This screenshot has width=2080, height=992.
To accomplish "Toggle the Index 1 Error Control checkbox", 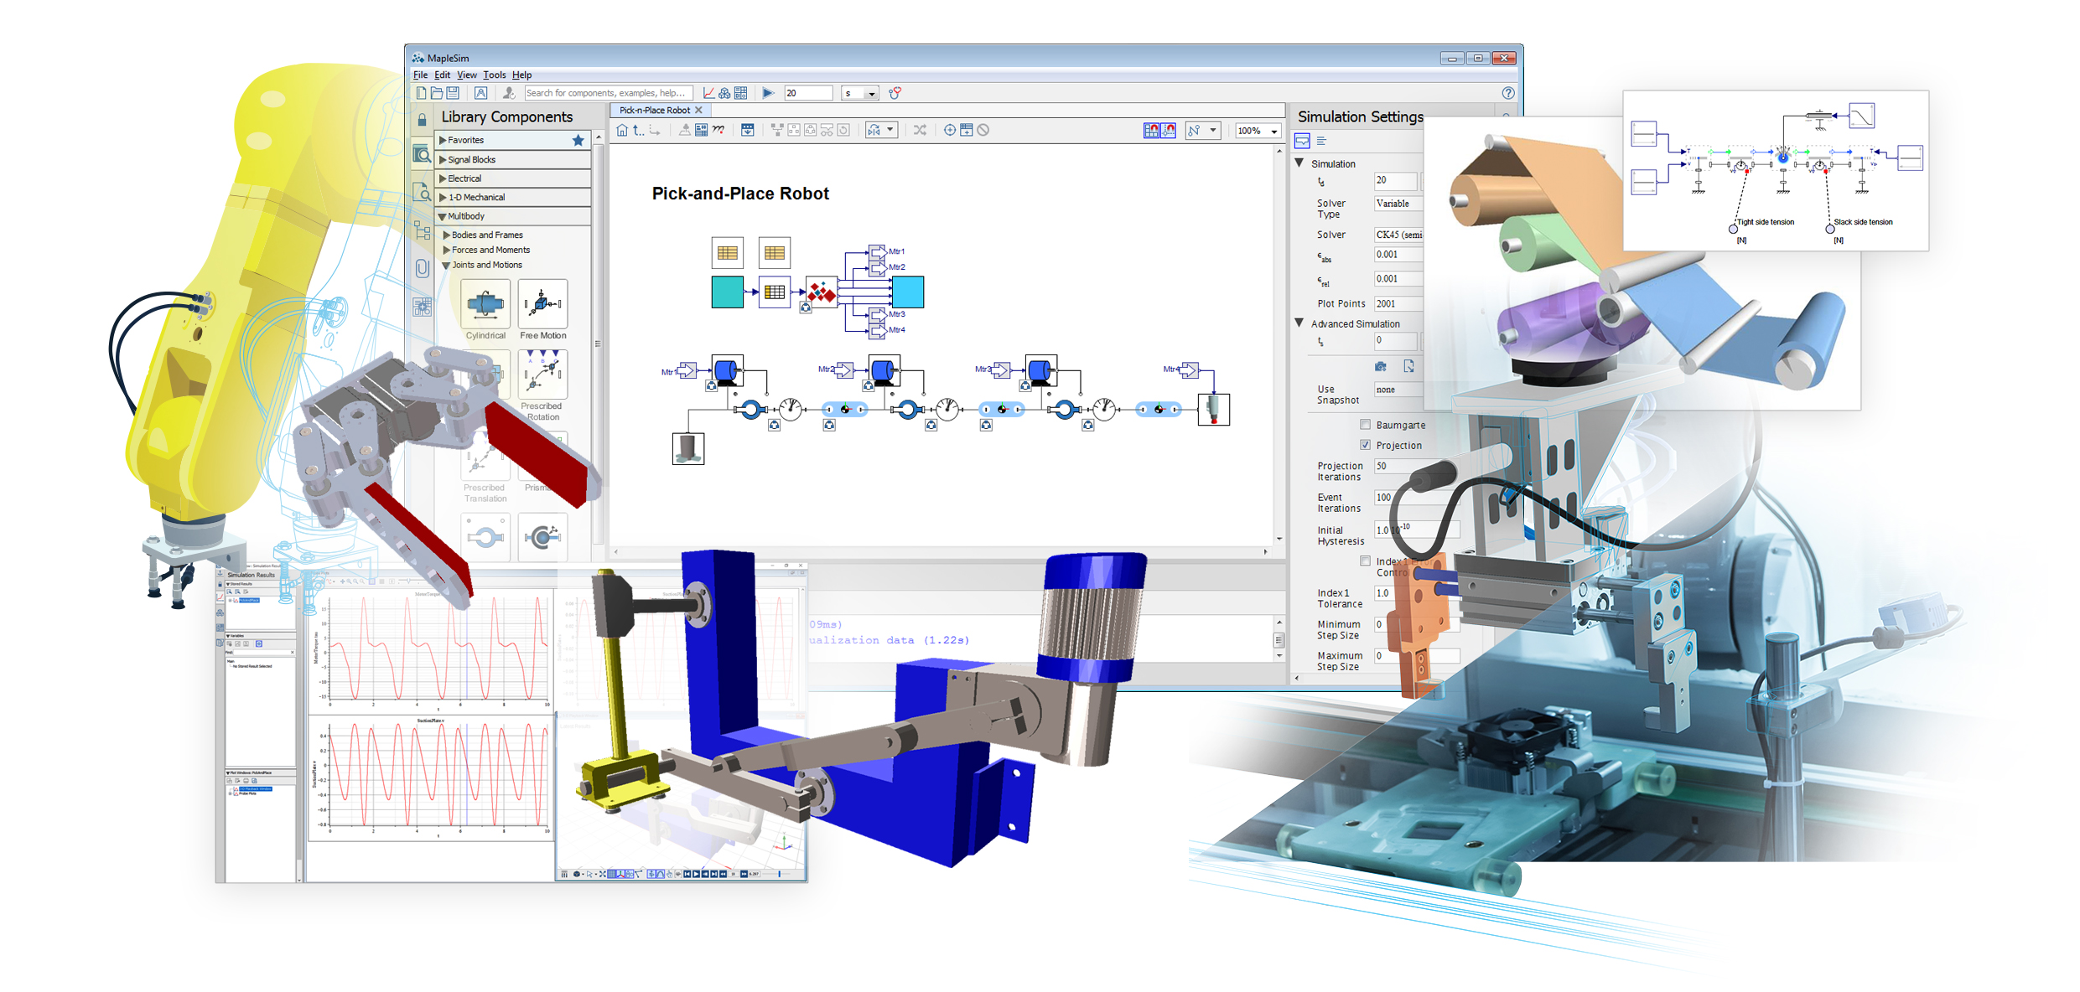I will (x=1365, y=561).
